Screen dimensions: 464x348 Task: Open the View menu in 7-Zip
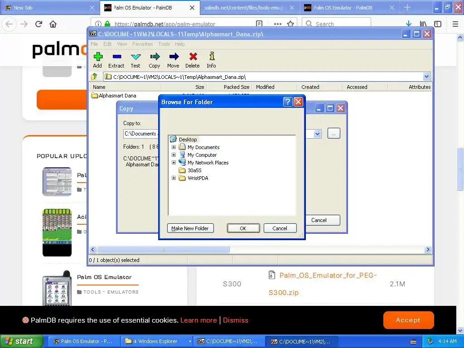coord(122,44)
